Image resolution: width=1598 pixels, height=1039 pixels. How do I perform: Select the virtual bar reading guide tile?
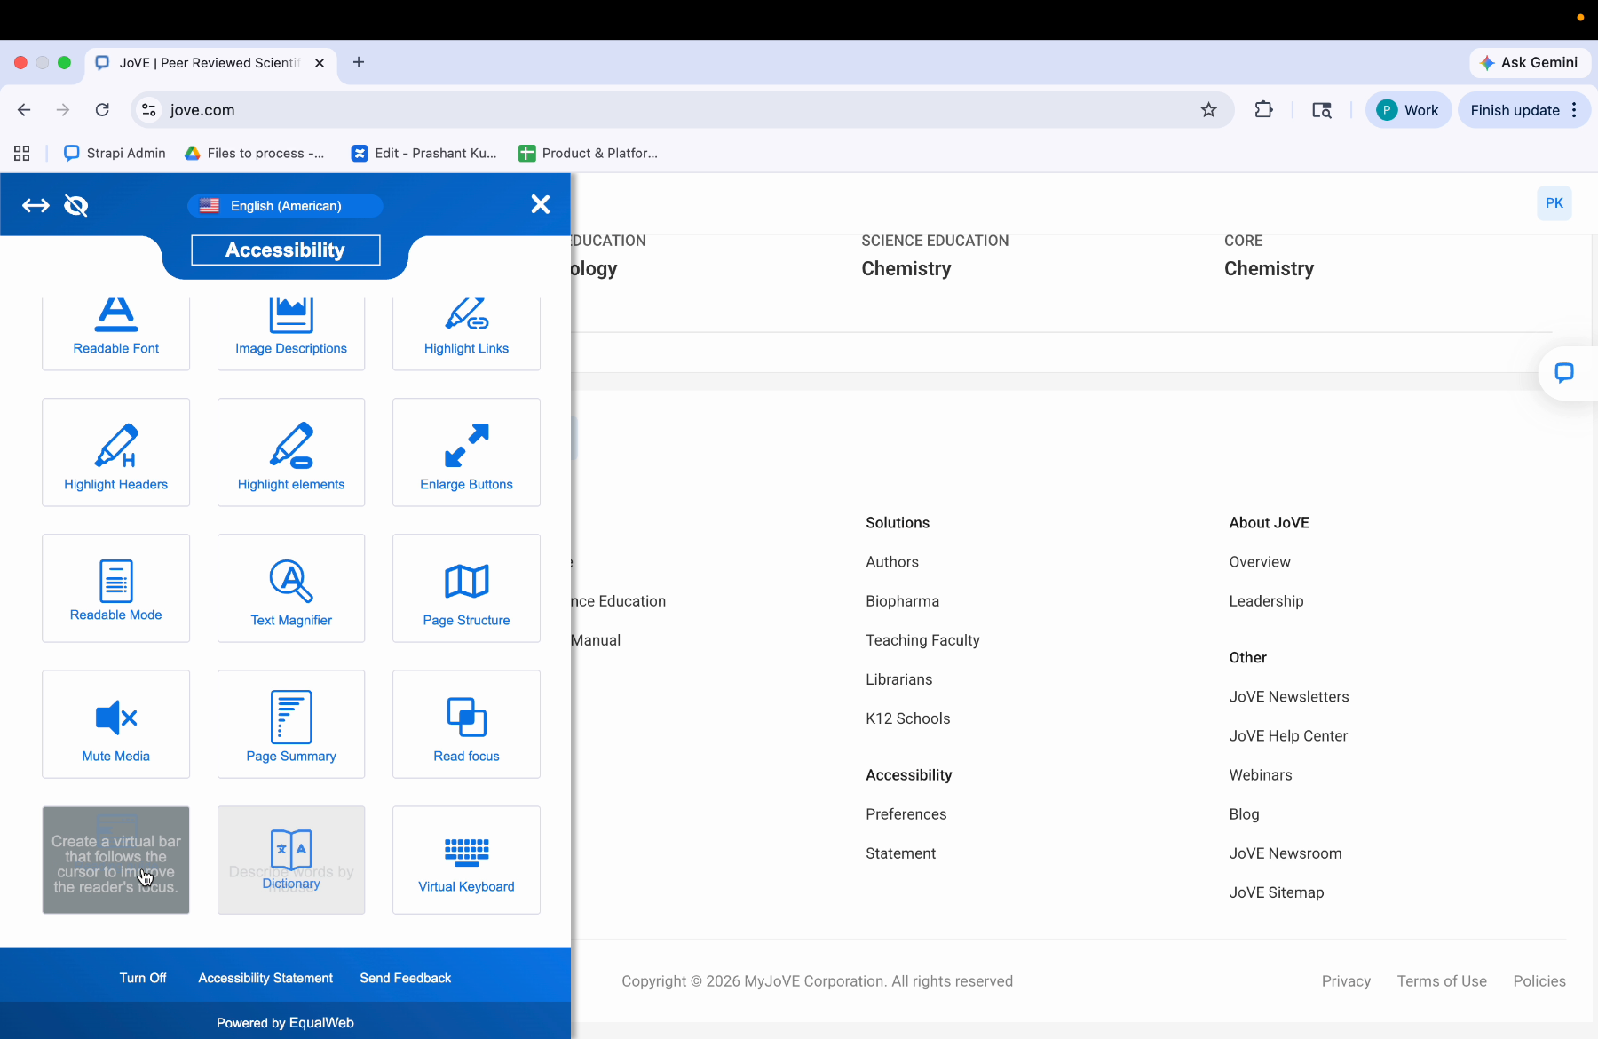tap(115, 860)
